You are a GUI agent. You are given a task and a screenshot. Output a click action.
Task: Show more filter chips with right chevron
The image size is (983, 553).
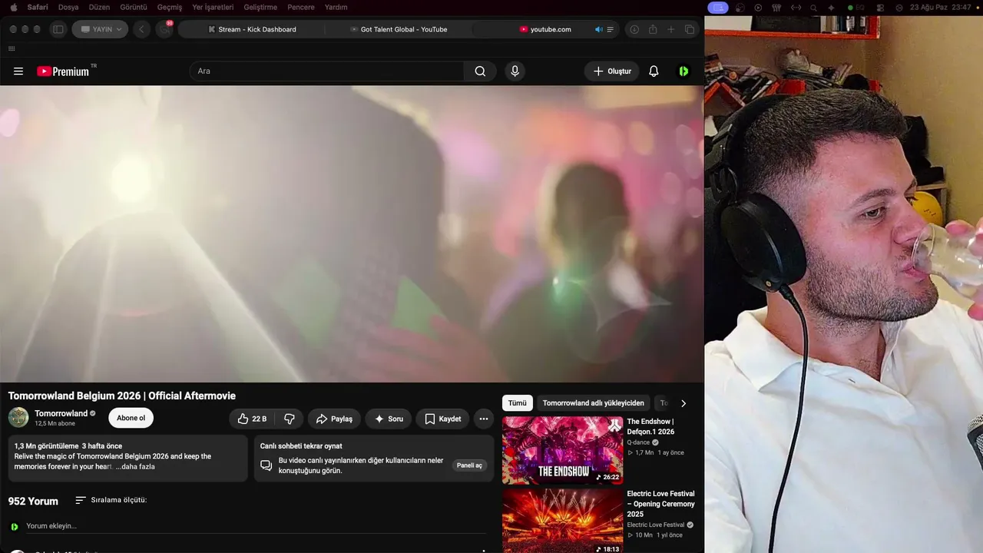pos(683,403)
